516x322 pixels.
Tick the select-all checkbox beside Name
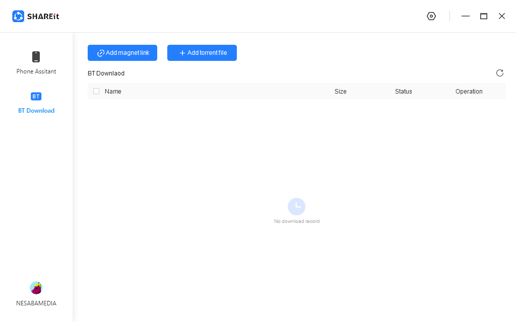(x=96, y=91)
